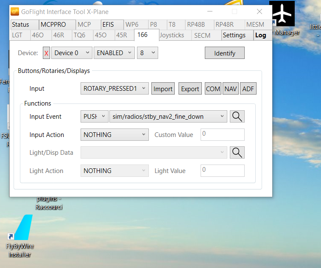Open the Joysticks tab
321x268 pixels.
click(175, 35)
